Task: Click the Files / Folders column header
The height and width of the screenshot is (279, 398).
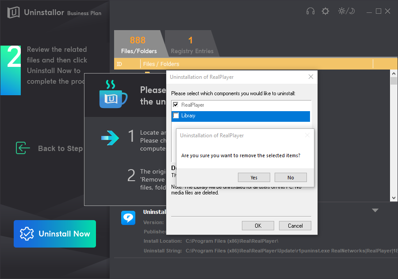Action: pos(256,64)
